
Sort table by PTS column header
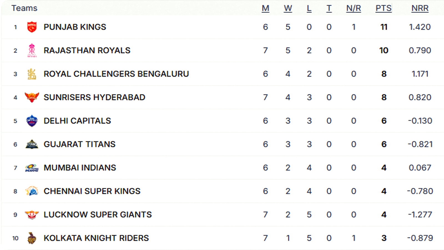click(384, 8)
